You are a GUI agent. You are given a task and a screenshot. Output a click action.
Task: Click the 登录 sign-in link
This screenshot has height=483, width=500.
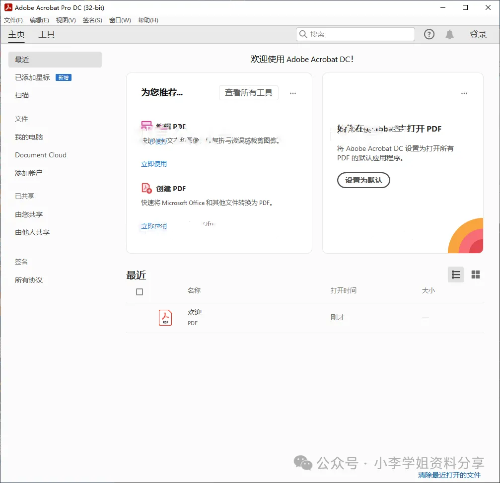478,34
